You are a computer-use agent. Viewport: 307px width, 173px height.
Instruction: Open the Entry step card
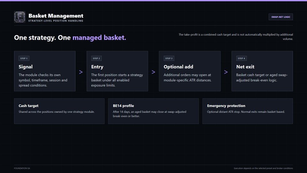[x=117, y=71]
